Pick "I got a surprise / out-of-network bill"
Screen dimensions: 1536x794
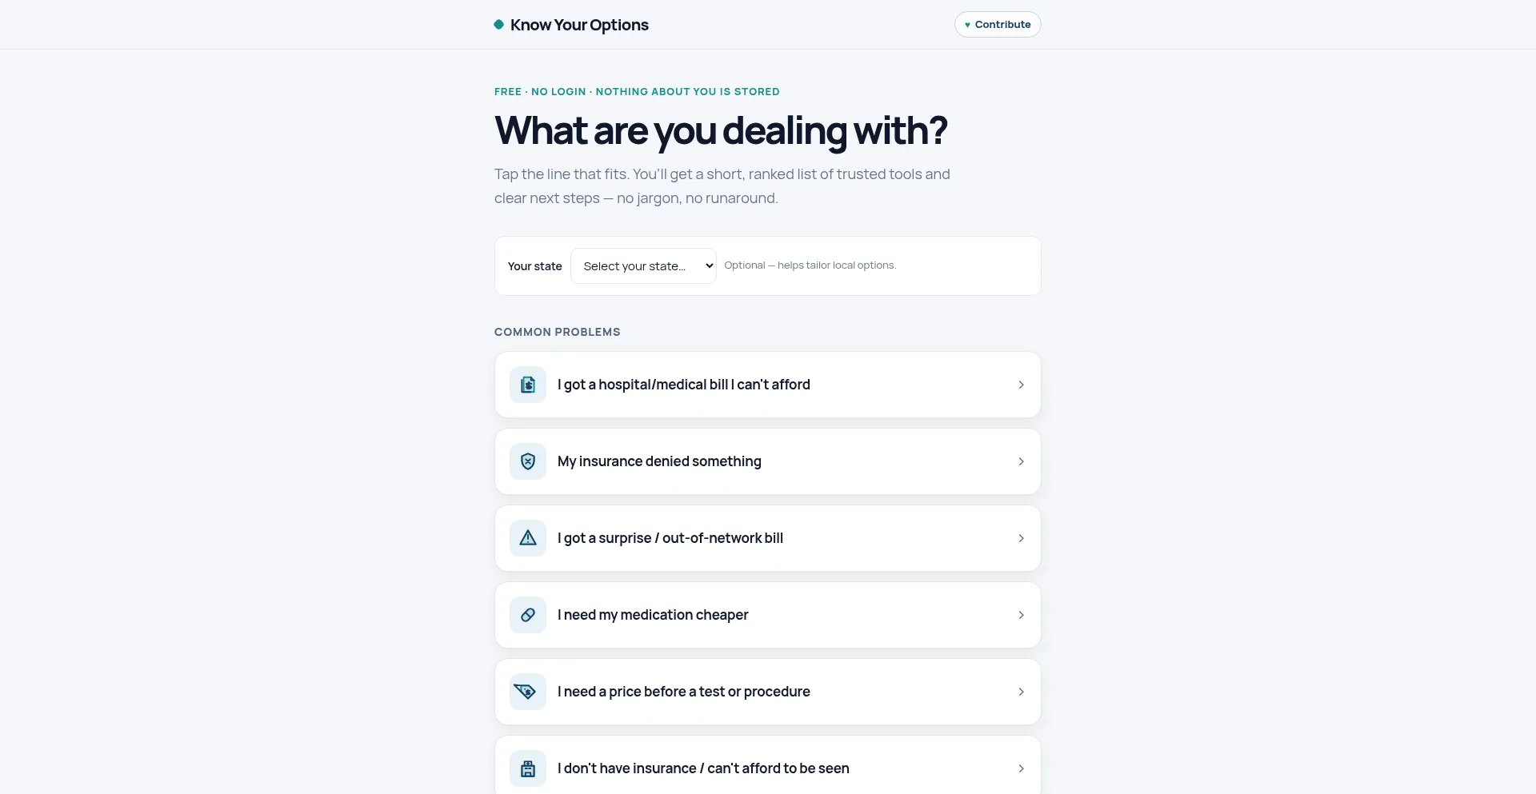tap(768, 538)
